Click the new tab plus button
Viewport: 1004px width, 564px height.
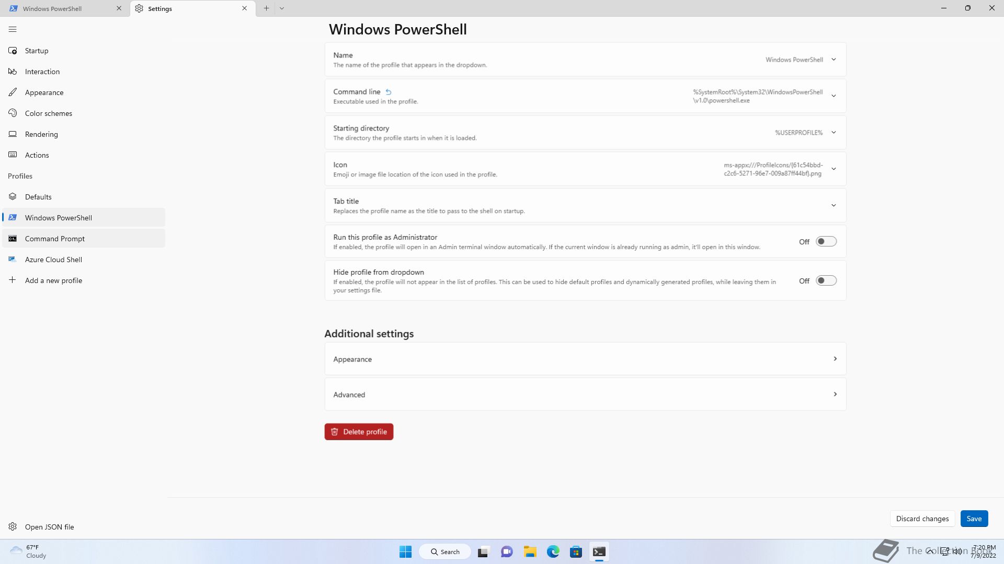point(266,8)
